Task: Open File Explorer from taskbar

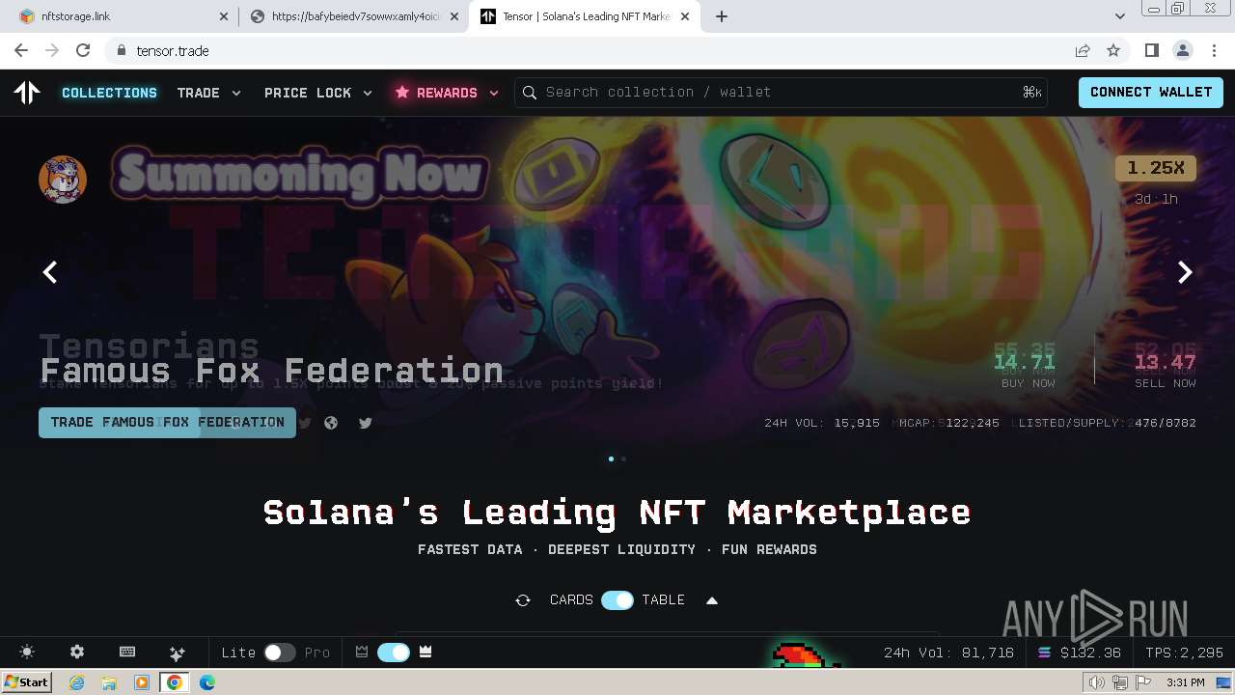Action: click(109, 682)
